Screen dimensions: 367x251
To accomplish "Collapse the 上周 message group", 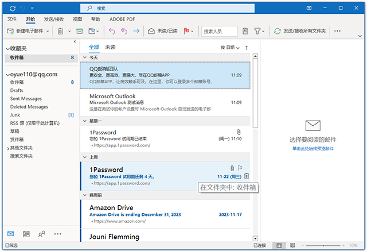I will [x=85, y=157].
